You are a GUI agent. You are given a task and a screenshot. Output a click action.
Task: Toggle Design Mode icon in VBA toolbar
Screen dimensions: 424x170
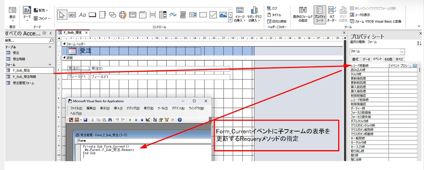coord(148,120)
